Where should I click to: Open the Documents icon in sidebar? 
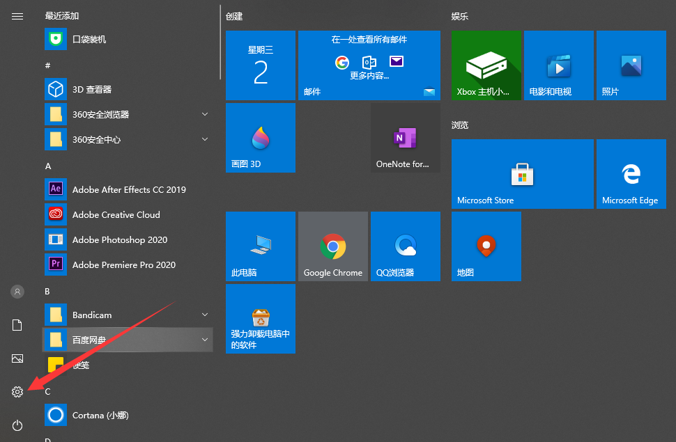coord(17,325)
